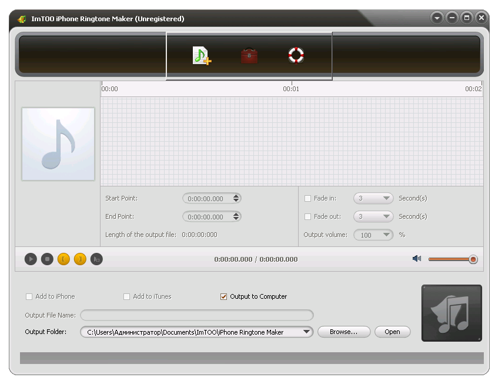This screenshot has height=384, width=495.
Task: Click the music note album thumbnail
Action: coord(58,144)
